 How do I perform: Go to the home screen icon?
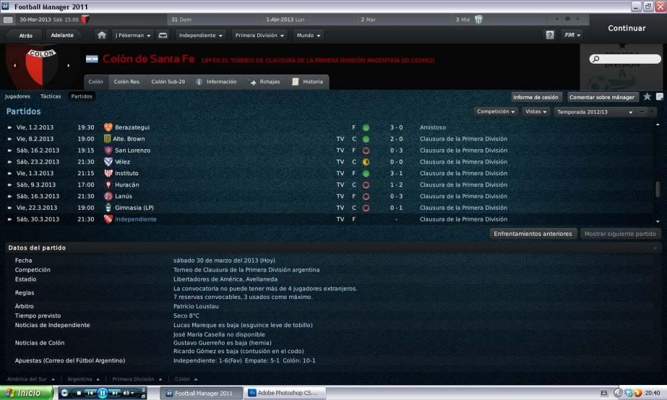click(102, 35)
